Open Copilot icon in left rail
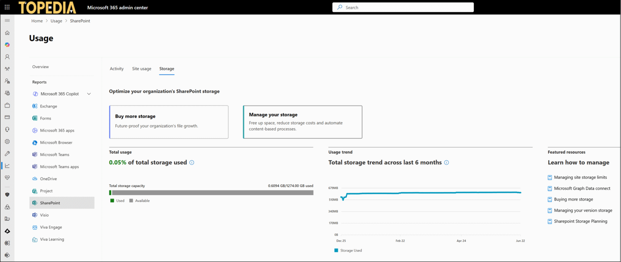This screenshot has height=262, width=621. (7, 45)
